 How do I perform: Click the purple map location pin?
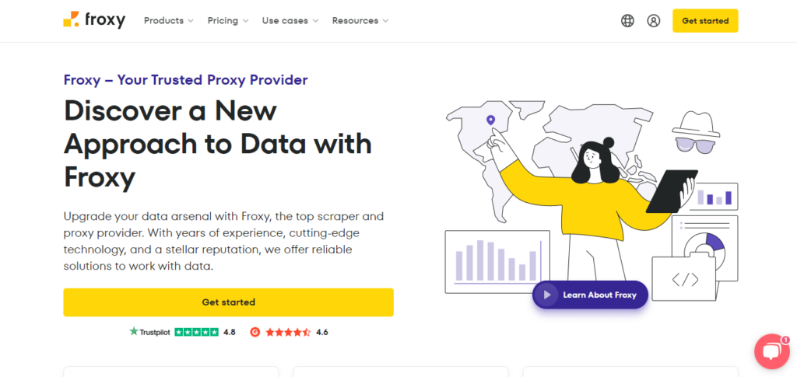click(490, 120)
